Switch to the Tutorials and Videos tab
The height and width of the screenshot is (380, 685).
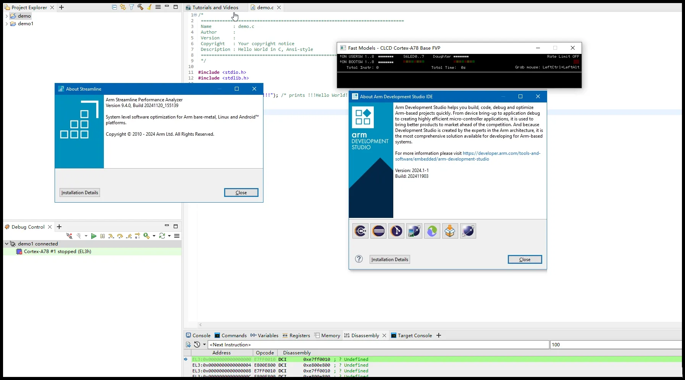[x=215, y=7]
